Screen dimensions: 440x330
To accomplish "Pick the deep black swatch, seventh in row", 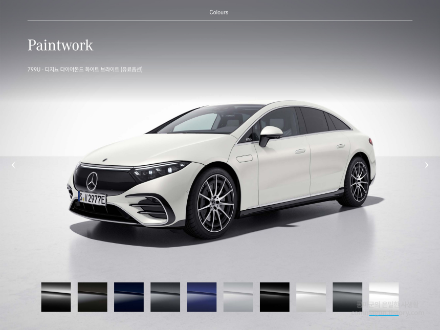I will pyautogui.click(x=274, y=297).
